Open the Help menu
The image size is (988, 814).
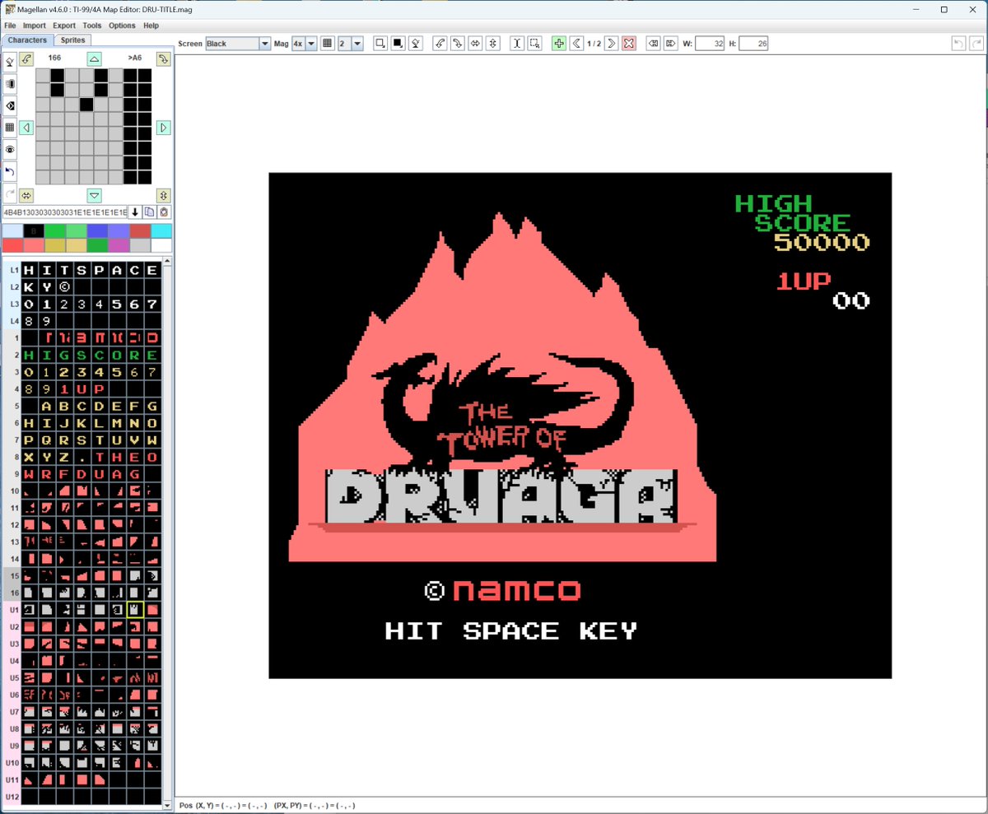click(151, 26)
